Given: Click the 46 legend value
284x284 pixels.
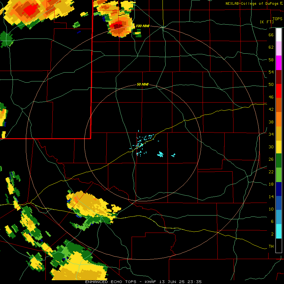Looking at the screenshot, I should pyautogui.click(x=271, y=97).
